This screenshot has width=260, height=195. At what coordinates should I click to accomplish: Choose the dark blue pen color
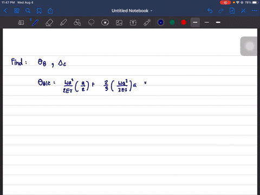161,22
